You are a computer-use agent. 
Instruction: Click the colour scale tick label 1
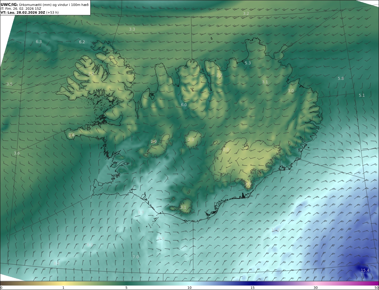[63, 288]
